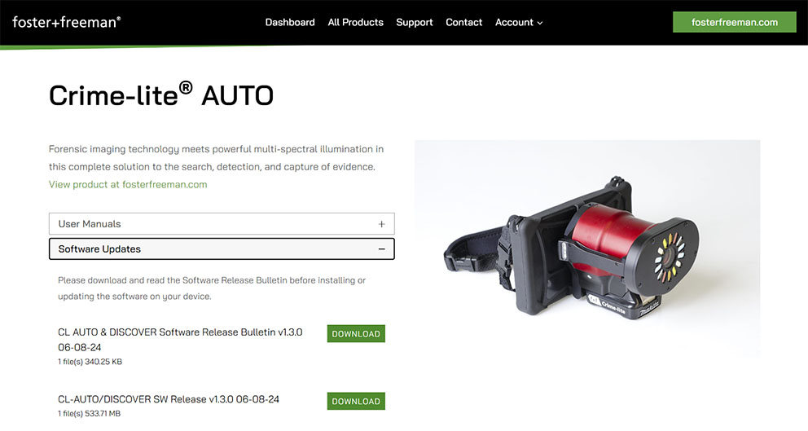Image resolution: width=808 pixels, height=431 pixels.
Task: Click the foster+freeman logo
Action: click(x=67, y=22)
